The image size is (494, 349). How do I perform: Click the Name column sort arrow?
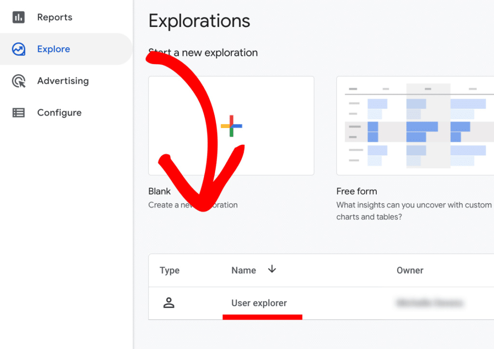click(x=272, y=270)
